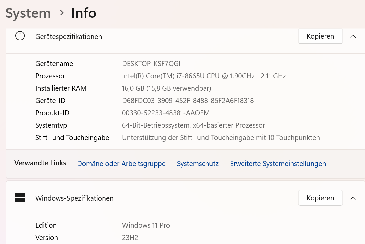Click the Geräte-ID value D68FDC03-3909-452F

click(188, 101)
